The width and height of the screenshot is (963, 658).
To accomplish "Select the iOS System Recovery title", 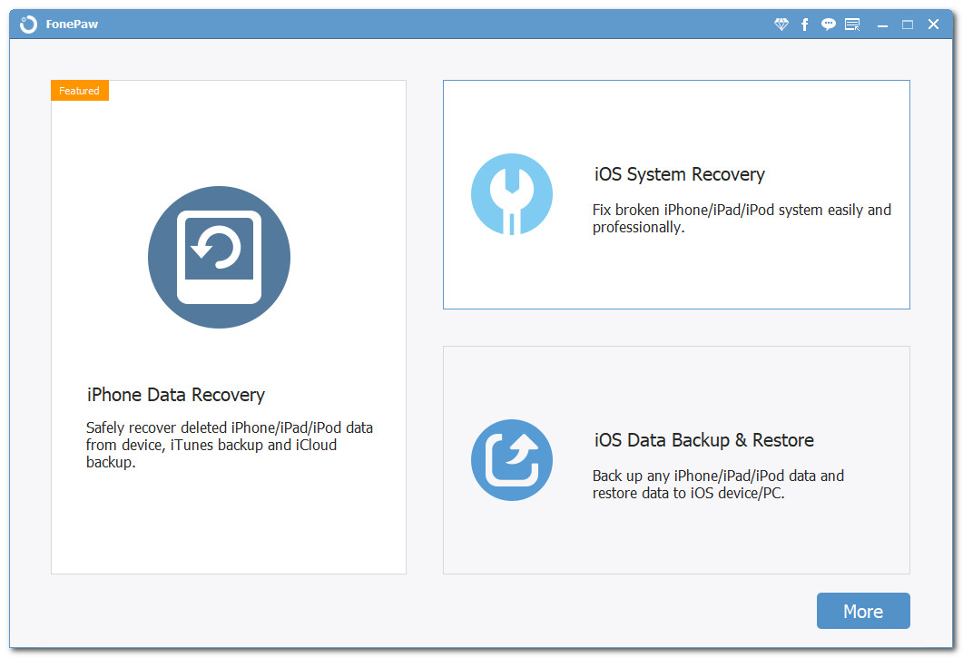I will point(679,174).
